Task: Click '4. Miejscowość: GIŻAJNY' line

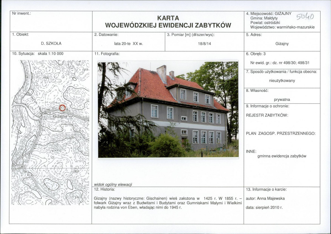Action: [x=269, y=14]
